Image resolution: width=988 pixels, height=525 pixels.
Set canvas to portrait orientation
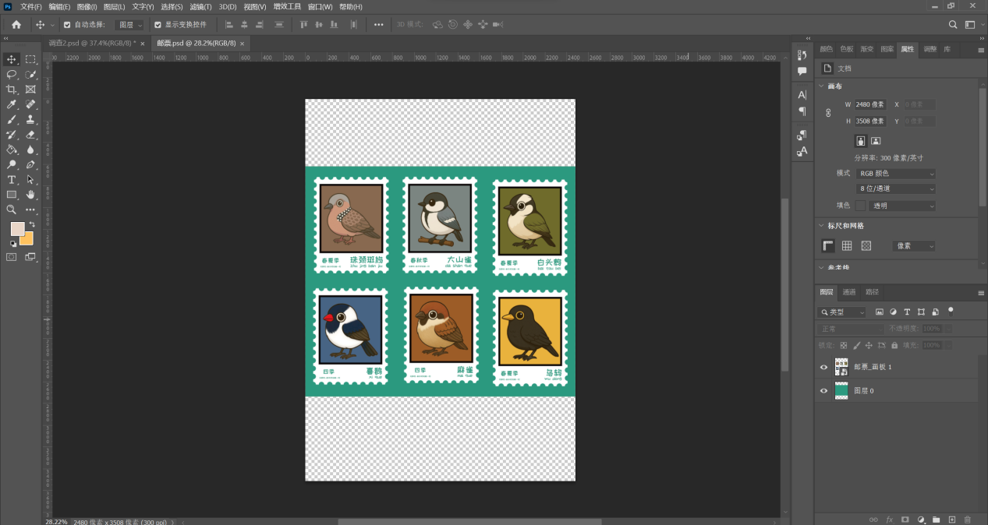(x=860, y=141)
